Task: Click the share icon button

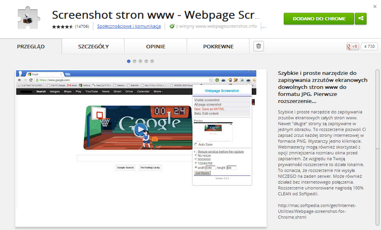Action: (x=360, y=19)
